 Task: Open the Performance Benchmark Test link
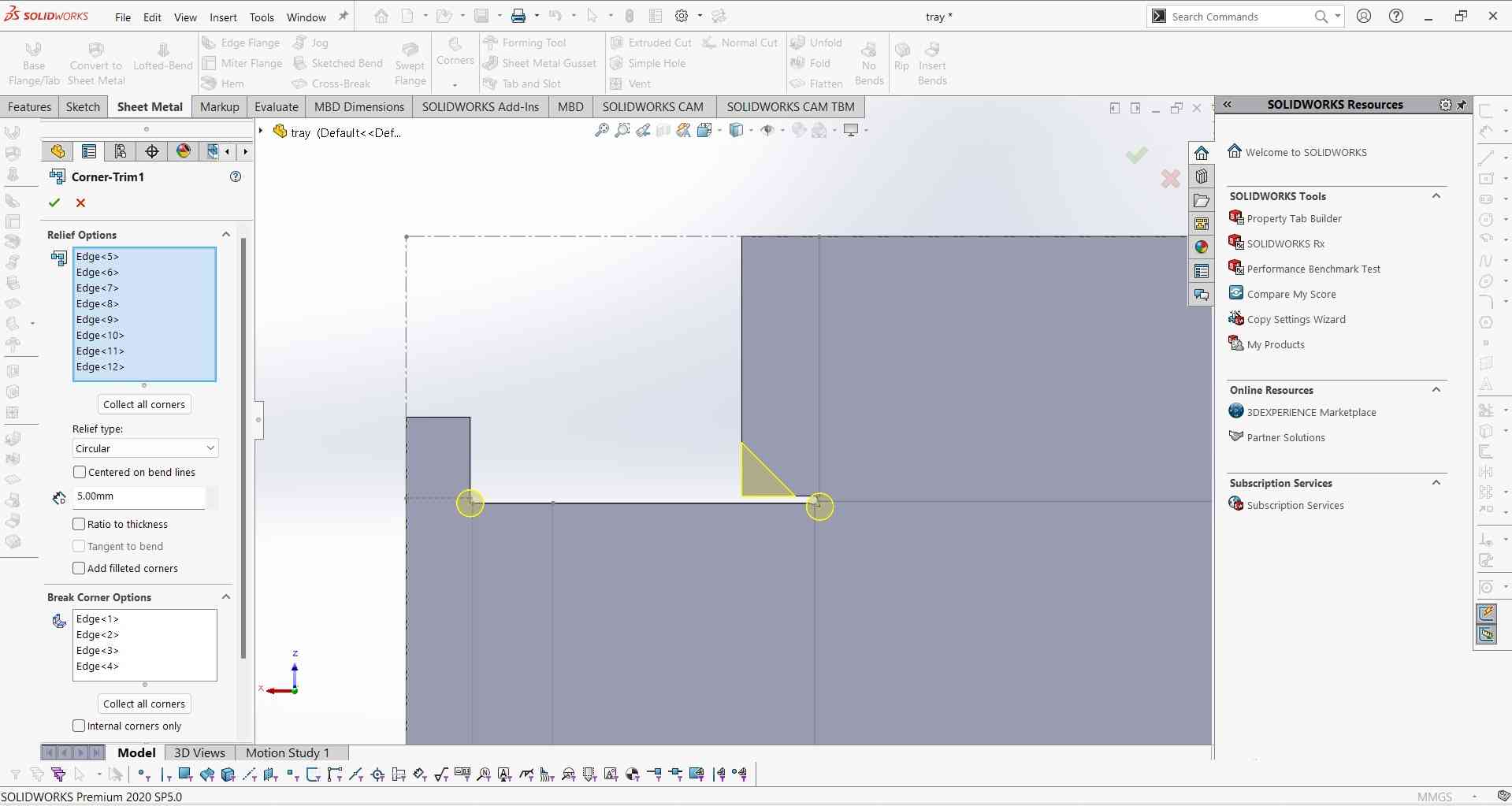1313,269
